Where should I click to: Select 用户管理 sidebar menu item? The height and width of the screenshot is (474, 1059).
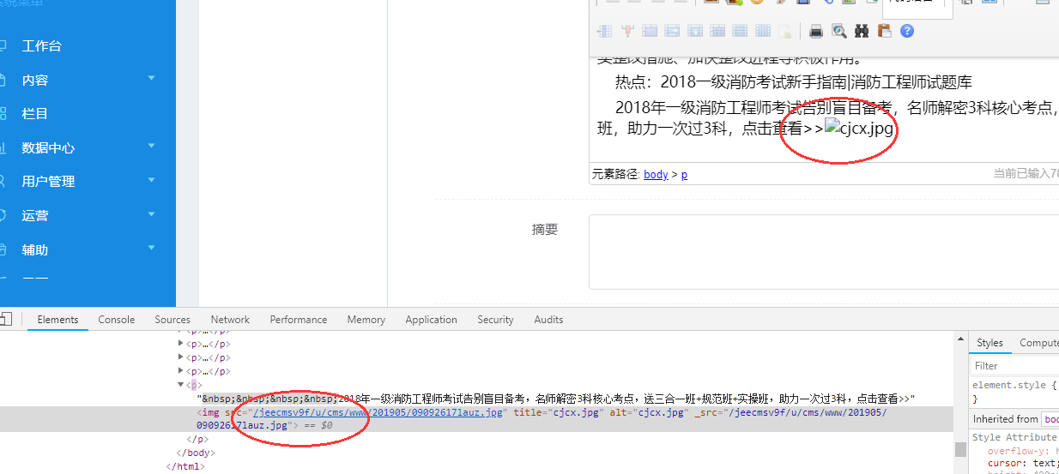(x=48, y=181)
